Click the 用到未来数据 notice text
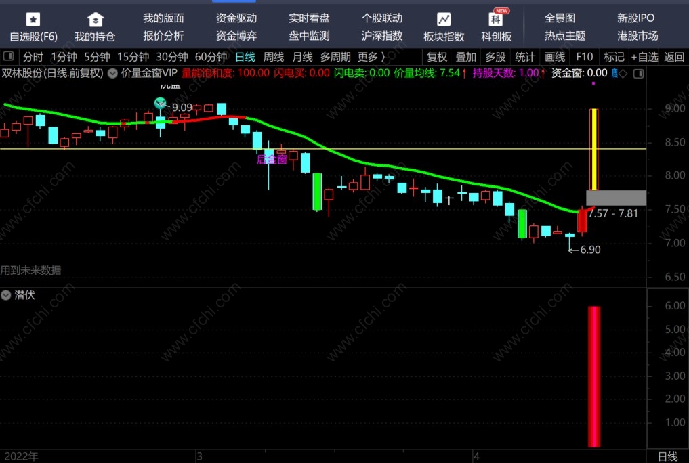The image size is (689, 463). click(30, 270)
